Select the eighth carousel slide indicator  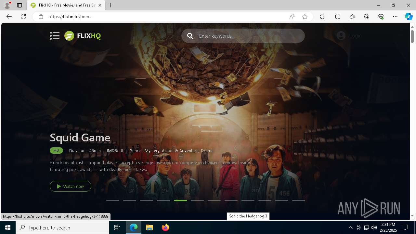pyautogui.click(x=231, y=201)
